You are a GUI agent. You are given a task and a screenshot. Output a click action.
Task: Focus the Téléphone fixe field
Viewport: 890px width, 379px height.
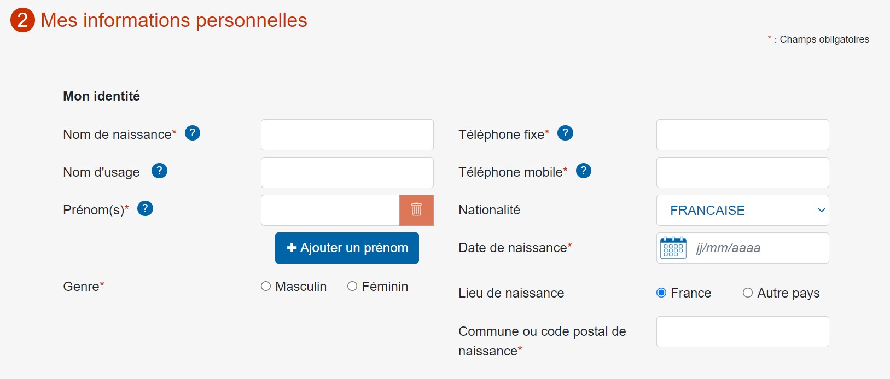(x=742, y=135)
